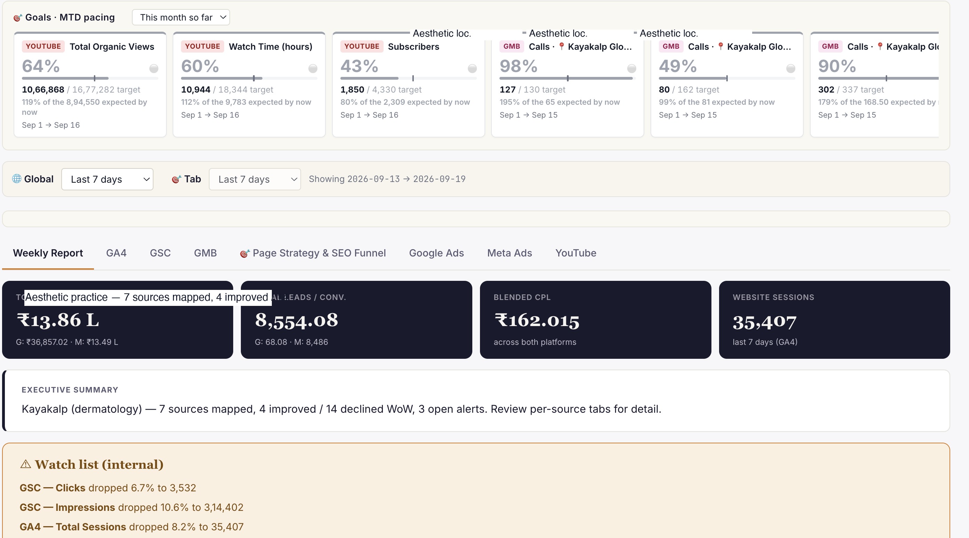Switch to the GA4 tab
The width and height of the screenshot is (969, 538).
[x=116, y=253]
